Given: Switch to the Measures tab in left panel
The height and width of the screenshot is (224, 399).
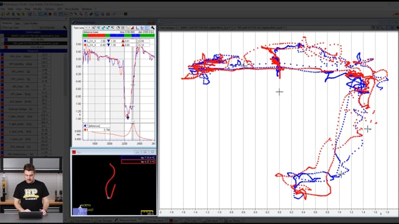Looking at the screenshot, I should (7, 24).
